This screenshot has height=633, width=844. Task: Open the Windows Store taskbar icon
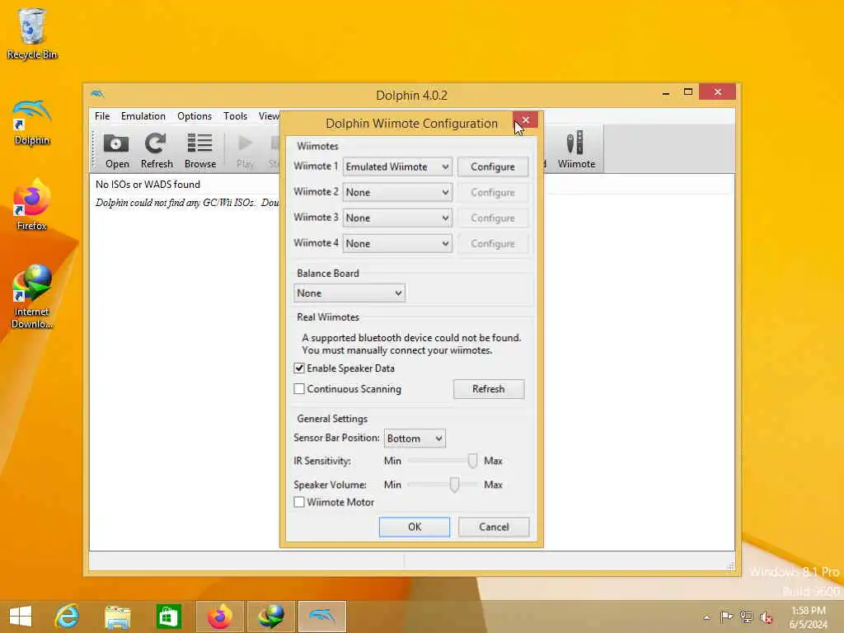pos(168,617)
